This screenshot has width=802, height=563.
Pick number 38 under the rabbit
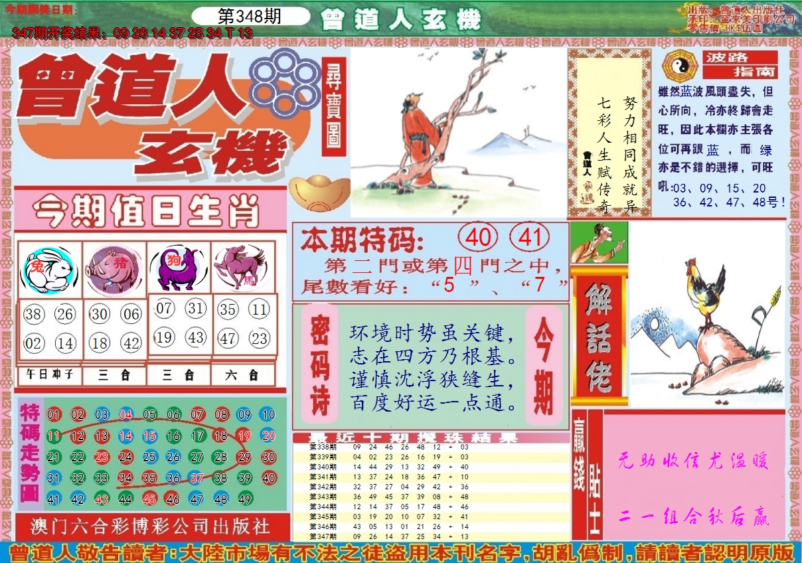pyautogui.click(x=34, y=314)
